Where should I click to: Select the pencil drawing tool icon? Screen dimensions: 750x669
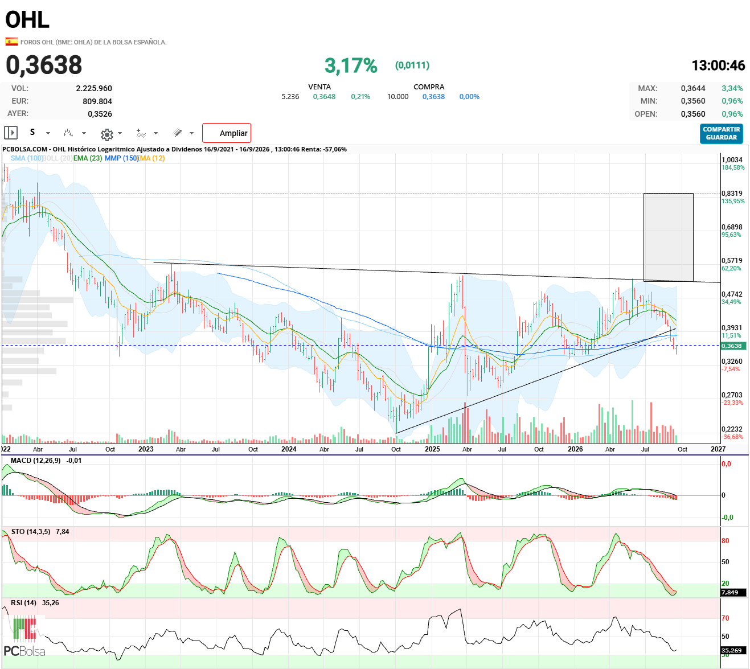(178, 133)
